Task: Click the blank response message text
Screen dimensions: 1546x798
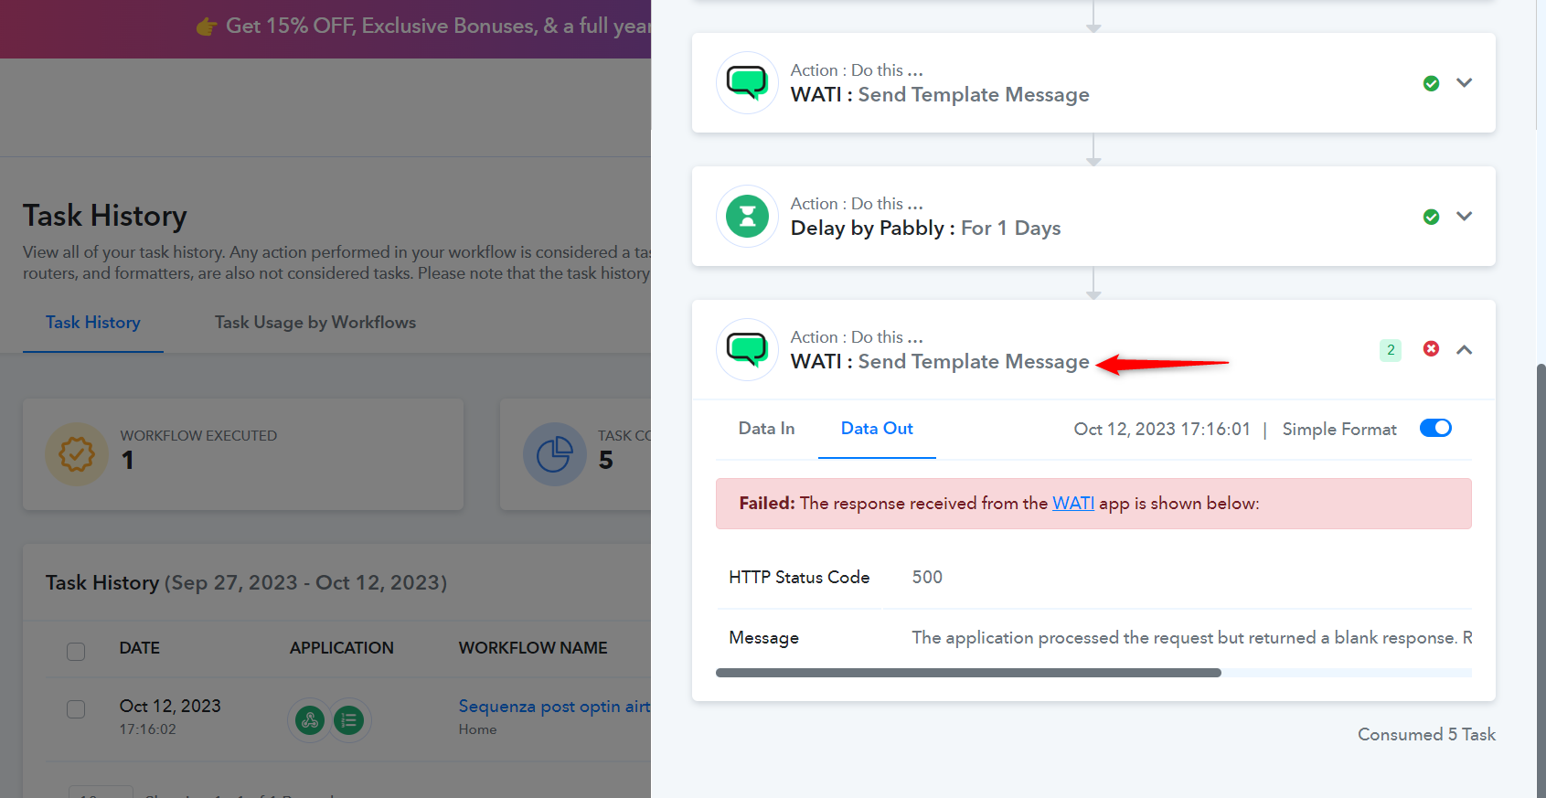Action: click(1191, 638)
